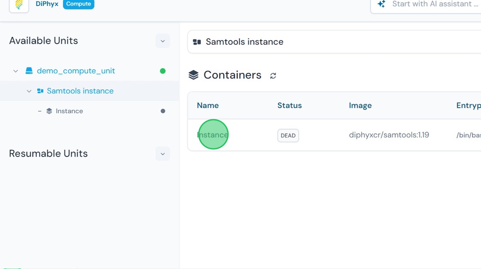
Task: Open the demo_compute_unit unit
Action: (x=76, y=71)
